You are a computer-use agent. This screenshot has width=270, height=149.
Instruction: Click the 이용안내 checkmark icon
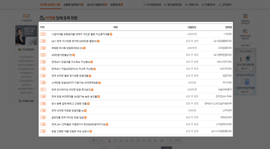(x=203, y=4)
